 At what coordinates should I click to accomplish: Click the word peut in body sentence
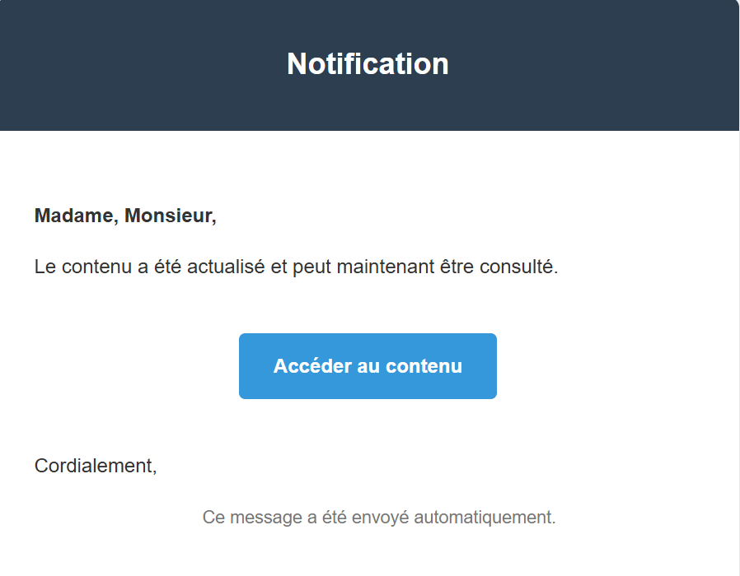coord(312,268)
